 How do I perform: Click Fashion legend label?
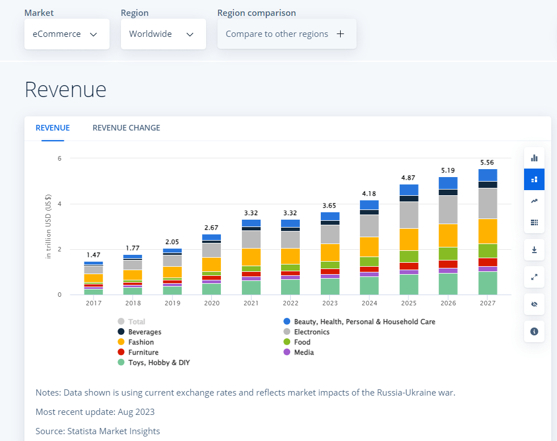(141, 342)
